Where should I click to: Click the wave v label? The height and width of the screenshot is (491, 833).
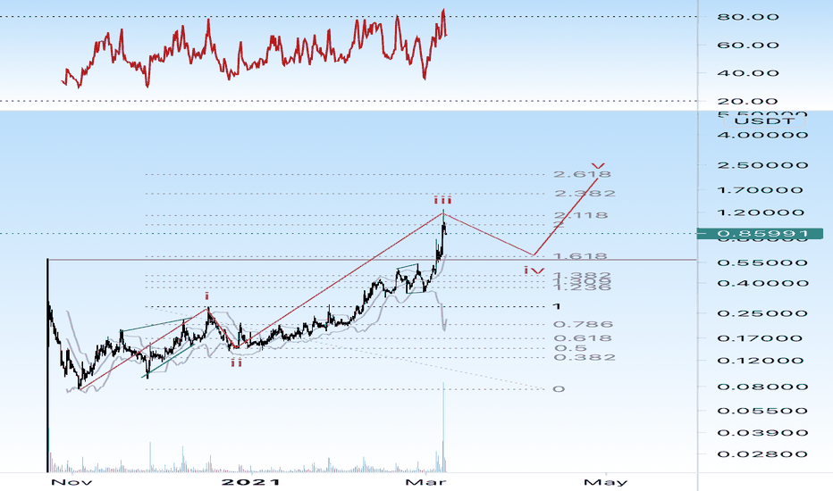[x=598, y=166]
